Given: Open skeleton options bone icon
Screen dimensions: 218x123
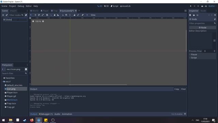Looking at the screenshot, I should (x=82, y=15).
